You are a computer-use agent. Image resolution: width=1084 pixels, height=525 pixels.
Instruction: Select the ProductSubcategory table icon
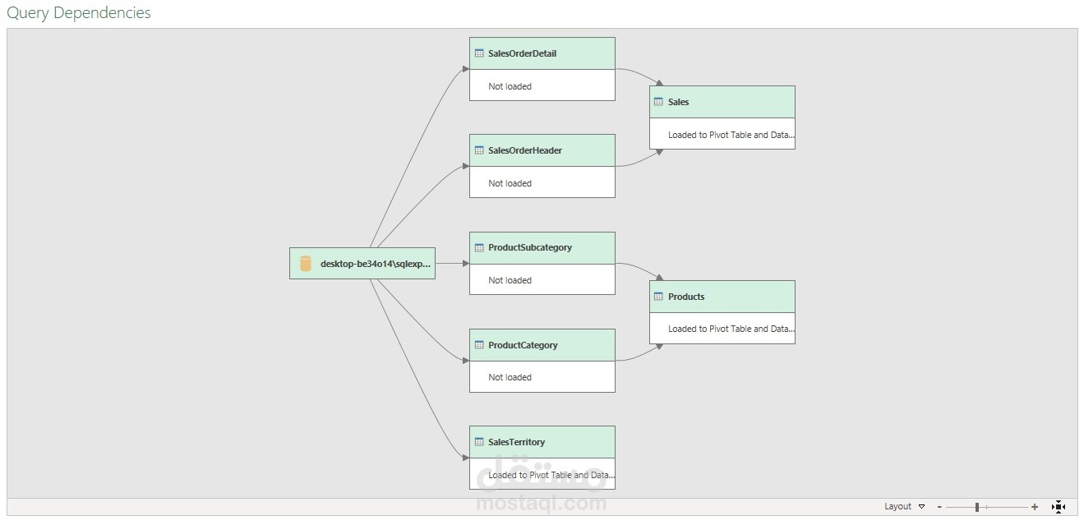(x=480, y=247)
